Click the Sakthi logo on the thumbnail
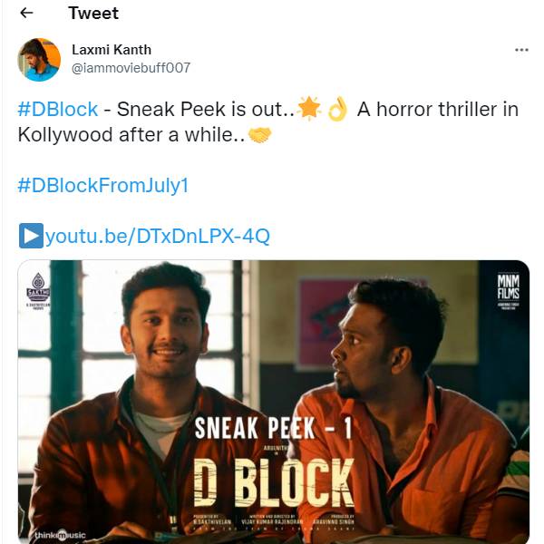This screenshot has width=544, height=544. click(38, 288)
